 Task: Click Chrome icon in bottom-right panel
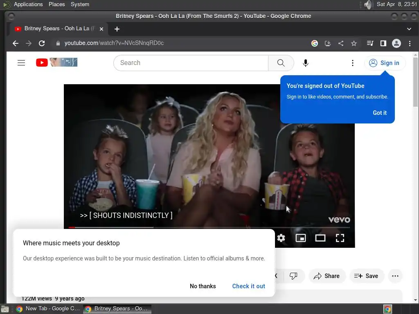[387, 309]
